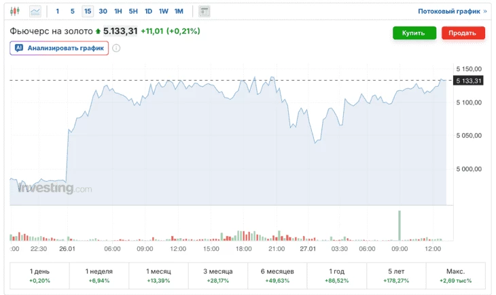This screenshot has width=496, height=295.
Task: Select the 15-minute interval
Action: coord(88,12)
